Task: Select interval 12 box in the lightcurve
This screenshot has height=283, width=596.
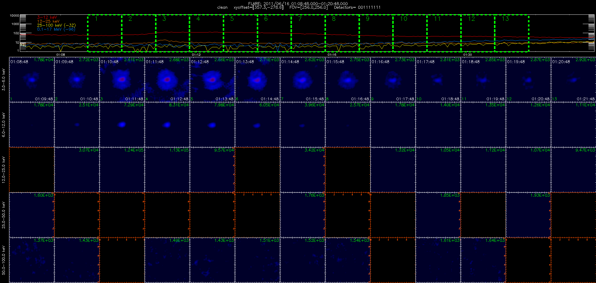Action: coord(478,33)
